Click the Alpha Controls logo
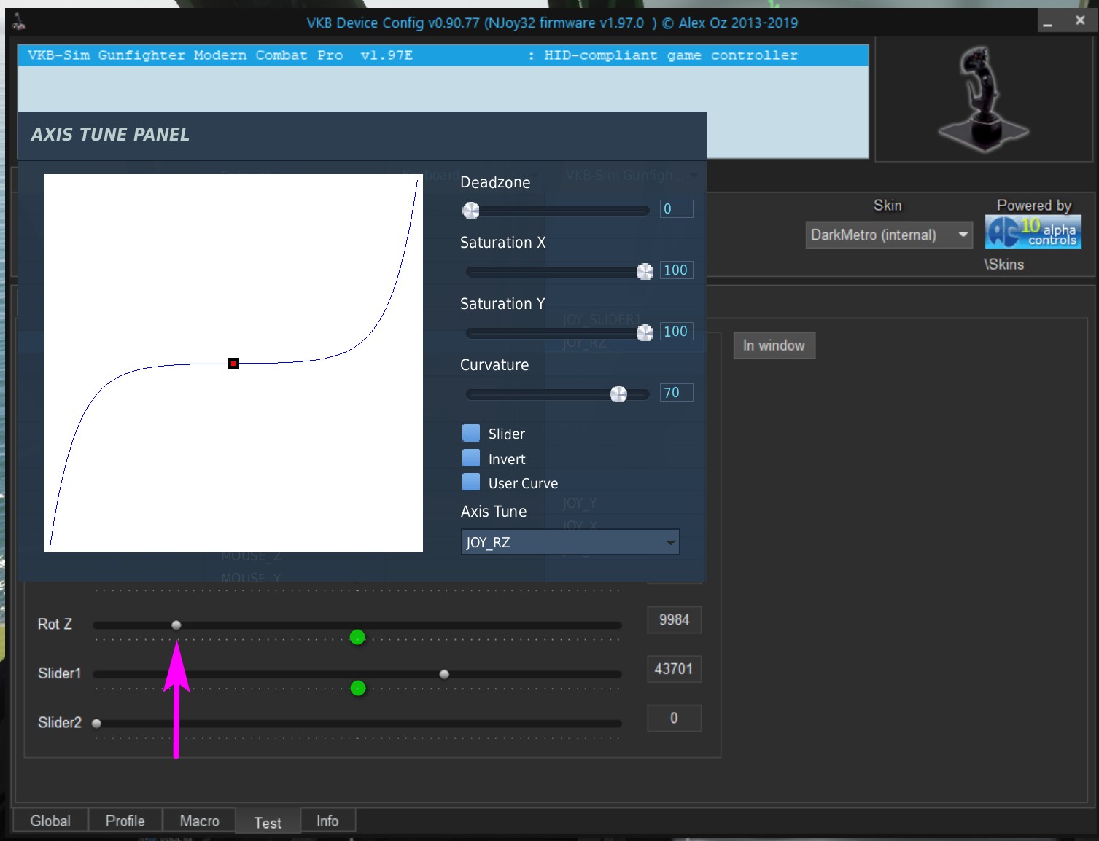This screenshot has width=1099, height=841. point(1033,232)
